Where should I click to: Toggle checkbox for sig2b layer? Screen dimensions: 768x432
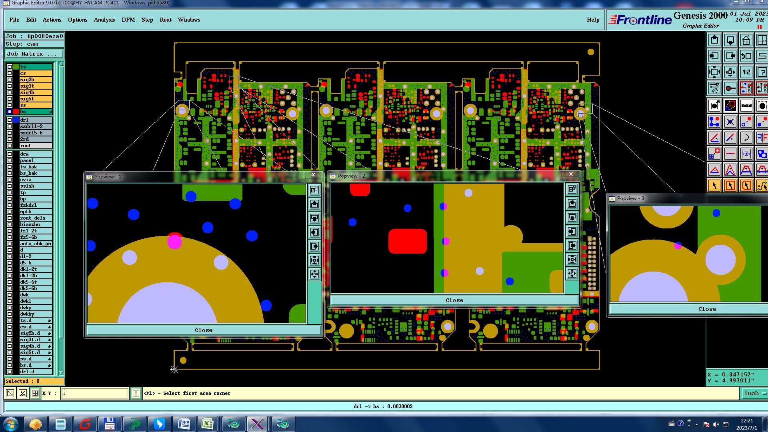tap(10, 80)
